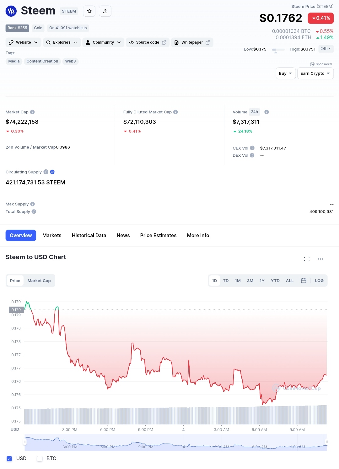Expand the Explorers dropdown
This screenshot has width=339, height=469.
click(62, 42)
